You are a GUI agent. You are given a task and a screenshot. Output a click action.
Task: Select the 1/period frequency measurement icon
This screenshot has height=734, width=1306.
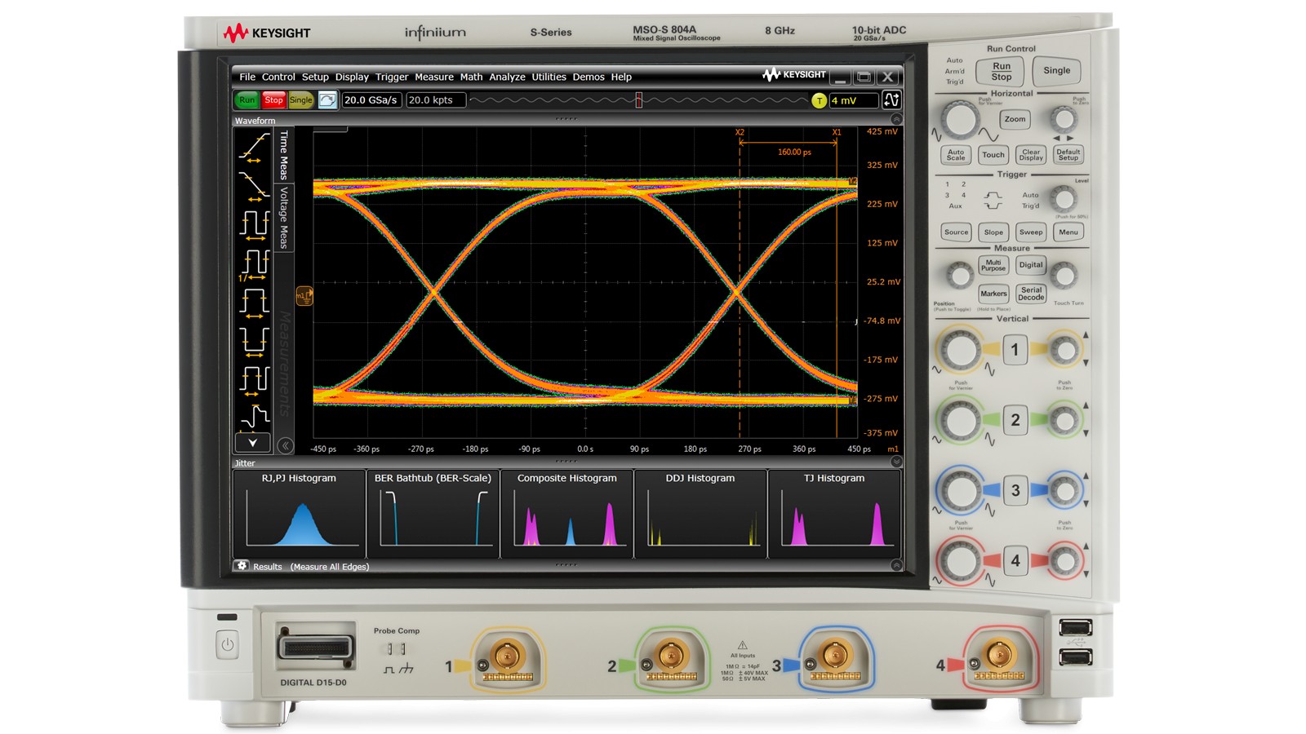coord(253,263)
